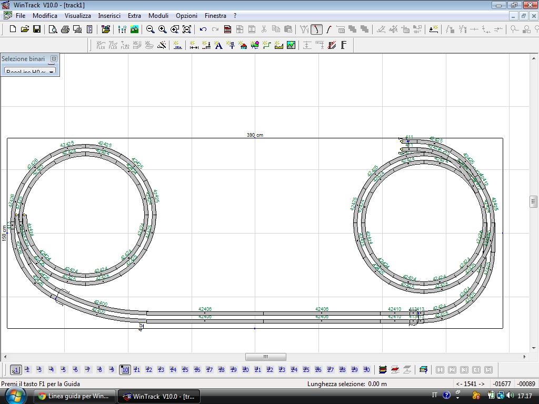
Task: Select the thin curve line tool
Action: [x=328, y=29]
